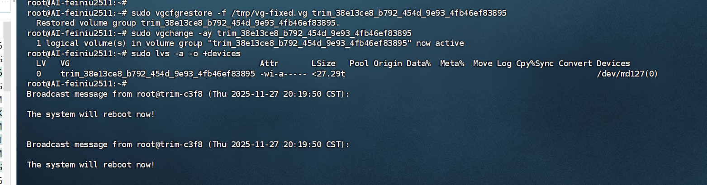This screenshot has height=185, width=707.
Task: Click the -wi-a----- attribute value
Action: [x=283, y=73]
